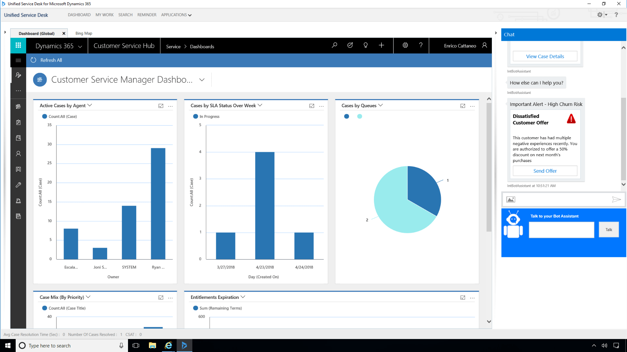The width and height of the screenshot is (627, 352).
Task: Open more options for Active Cases by Agent
Action: click(170, 106)
